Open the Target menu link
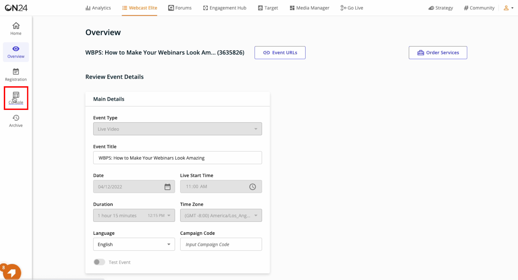 click(x=268, y=8)
